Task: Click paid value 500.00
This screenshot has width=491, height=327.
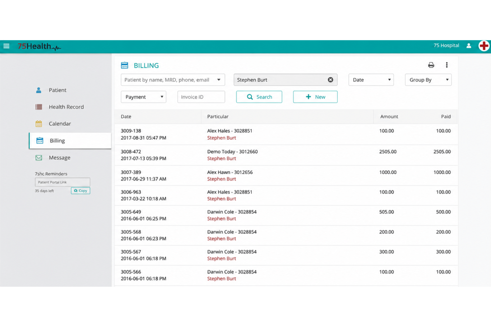Action: (x=443, y=212)
